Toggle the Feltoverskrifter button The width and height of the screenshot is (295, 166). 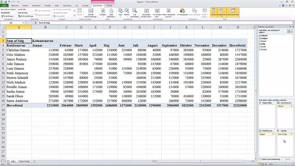[x=233, y=12]
